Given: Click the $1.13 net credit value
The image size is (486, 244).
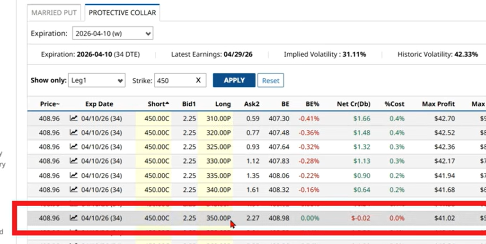Looking at the screenshot, I should [362, 161].
